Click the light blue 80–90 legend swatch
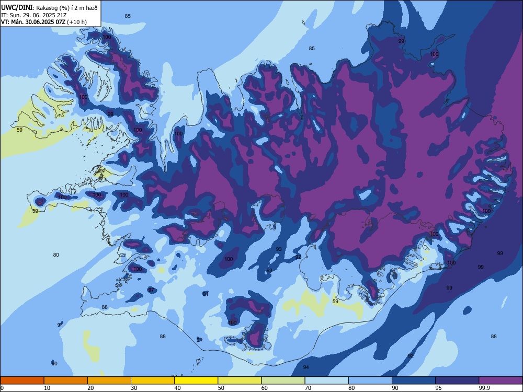 coord(370,381)
